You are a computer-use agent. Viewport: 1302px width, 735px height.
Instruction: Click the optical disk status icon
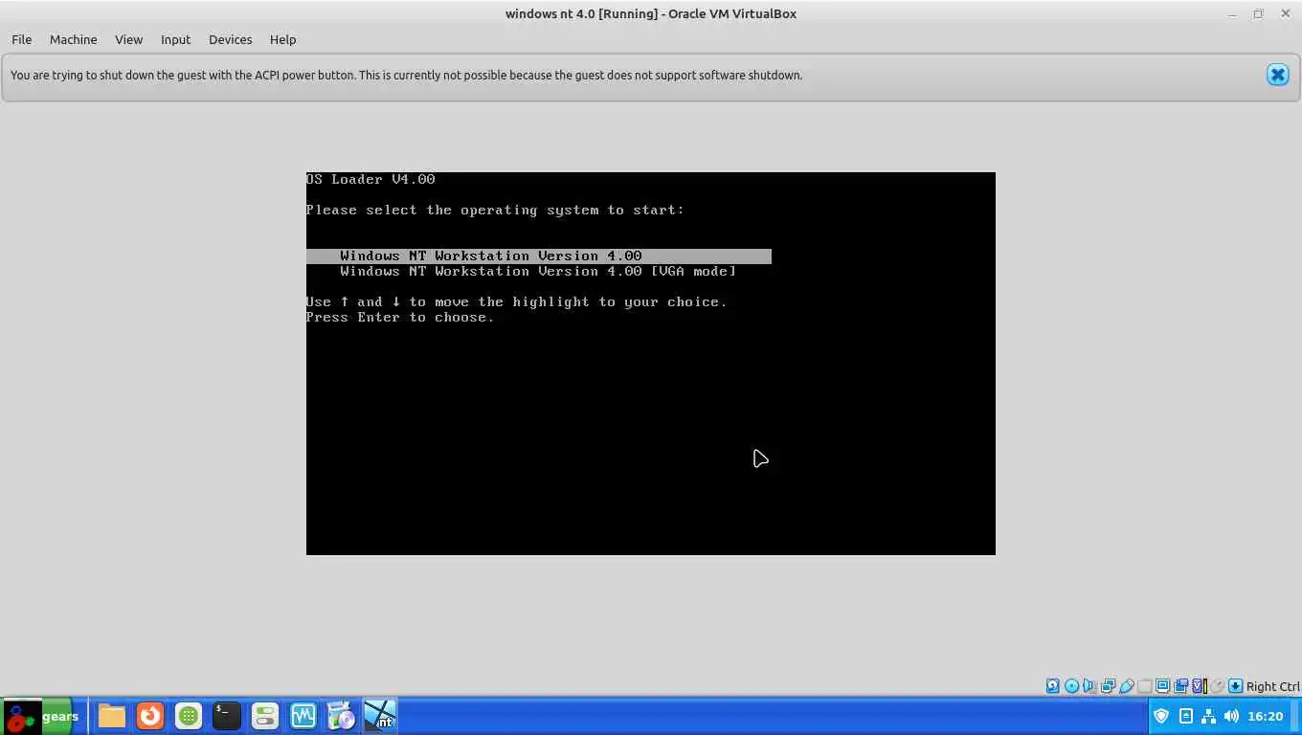click(1071, 686)
